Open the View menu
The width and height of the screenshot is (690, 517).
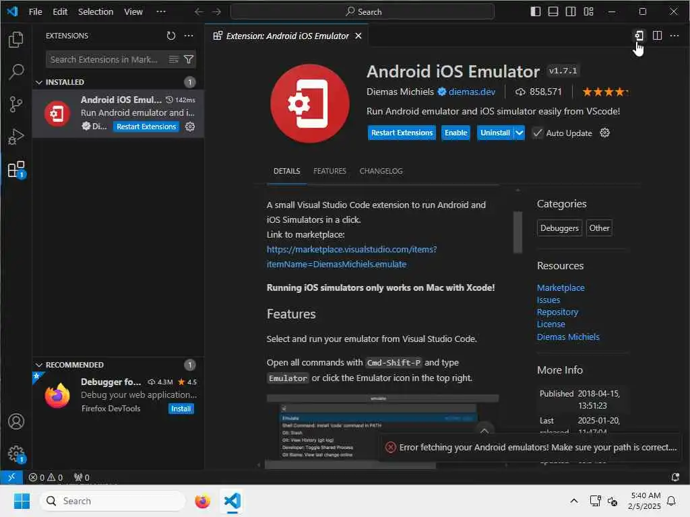[x=133, y=11]
